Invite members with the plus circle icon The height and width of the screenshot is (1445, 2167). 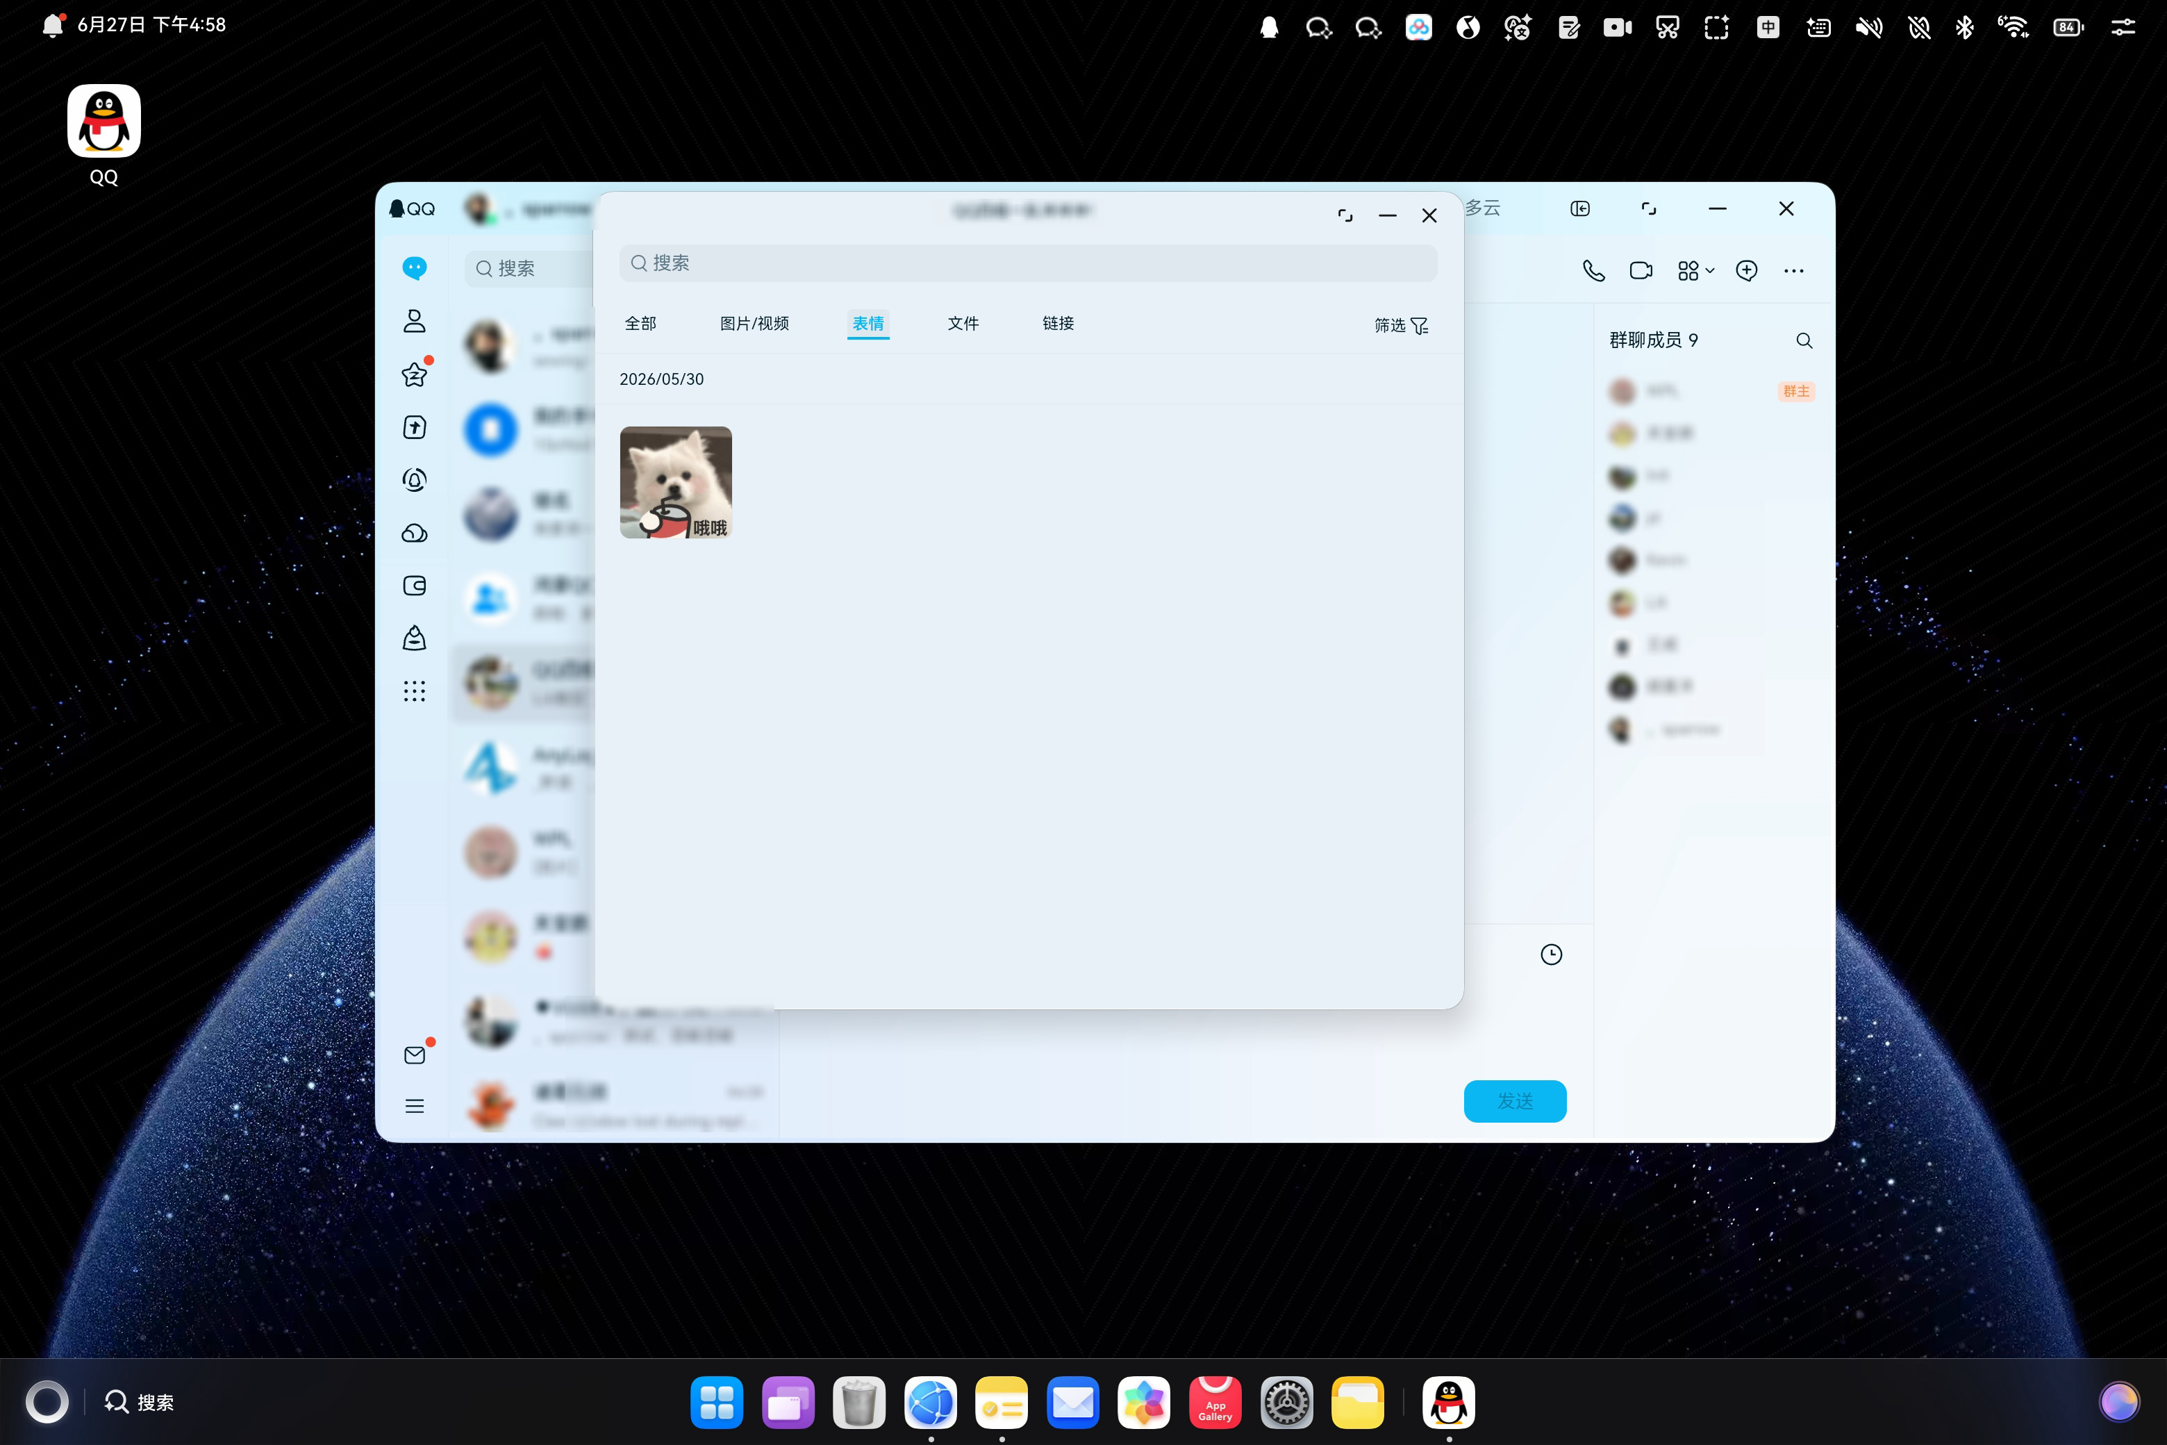point(1747,271)
